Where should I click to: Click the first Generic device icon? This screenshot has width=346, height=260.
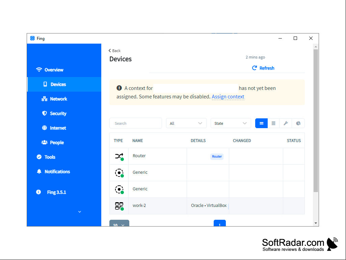click(x=119, y=173)
